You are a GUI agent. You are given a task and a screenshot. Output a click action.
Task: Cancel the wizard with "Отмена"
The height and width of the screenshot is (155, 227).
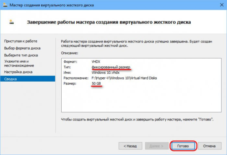click(x=208, y=145)
